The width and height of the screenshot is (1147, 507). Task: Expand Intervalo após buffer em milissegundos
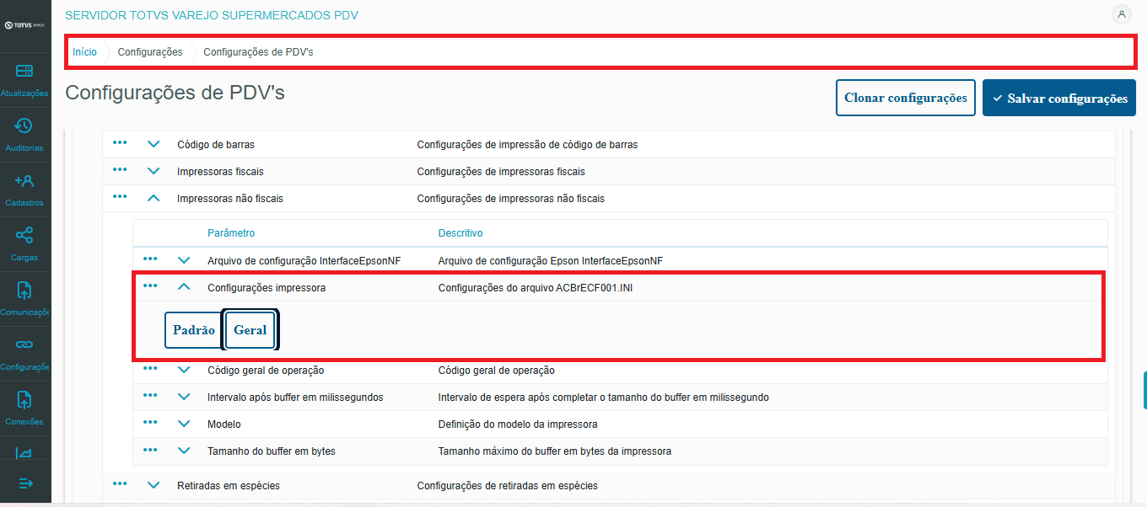point(184,397)
